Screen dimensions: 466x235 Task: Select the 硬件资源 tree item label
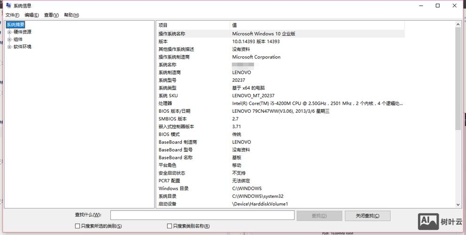click(x=22, y=32)
